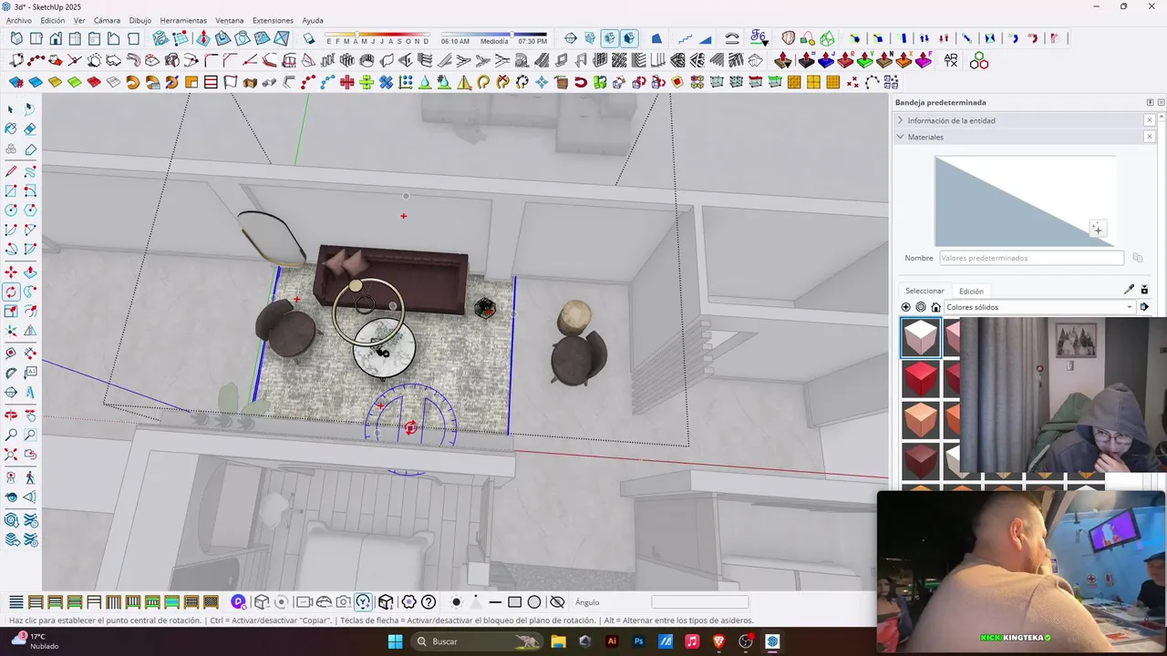1167x656 pixels.
Task: Click the material preview thumbnail
Action: (x=1025, y=200)
